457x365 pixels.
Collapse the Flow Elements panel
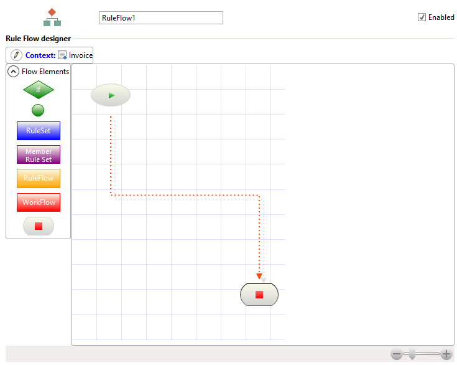(13, 72)
